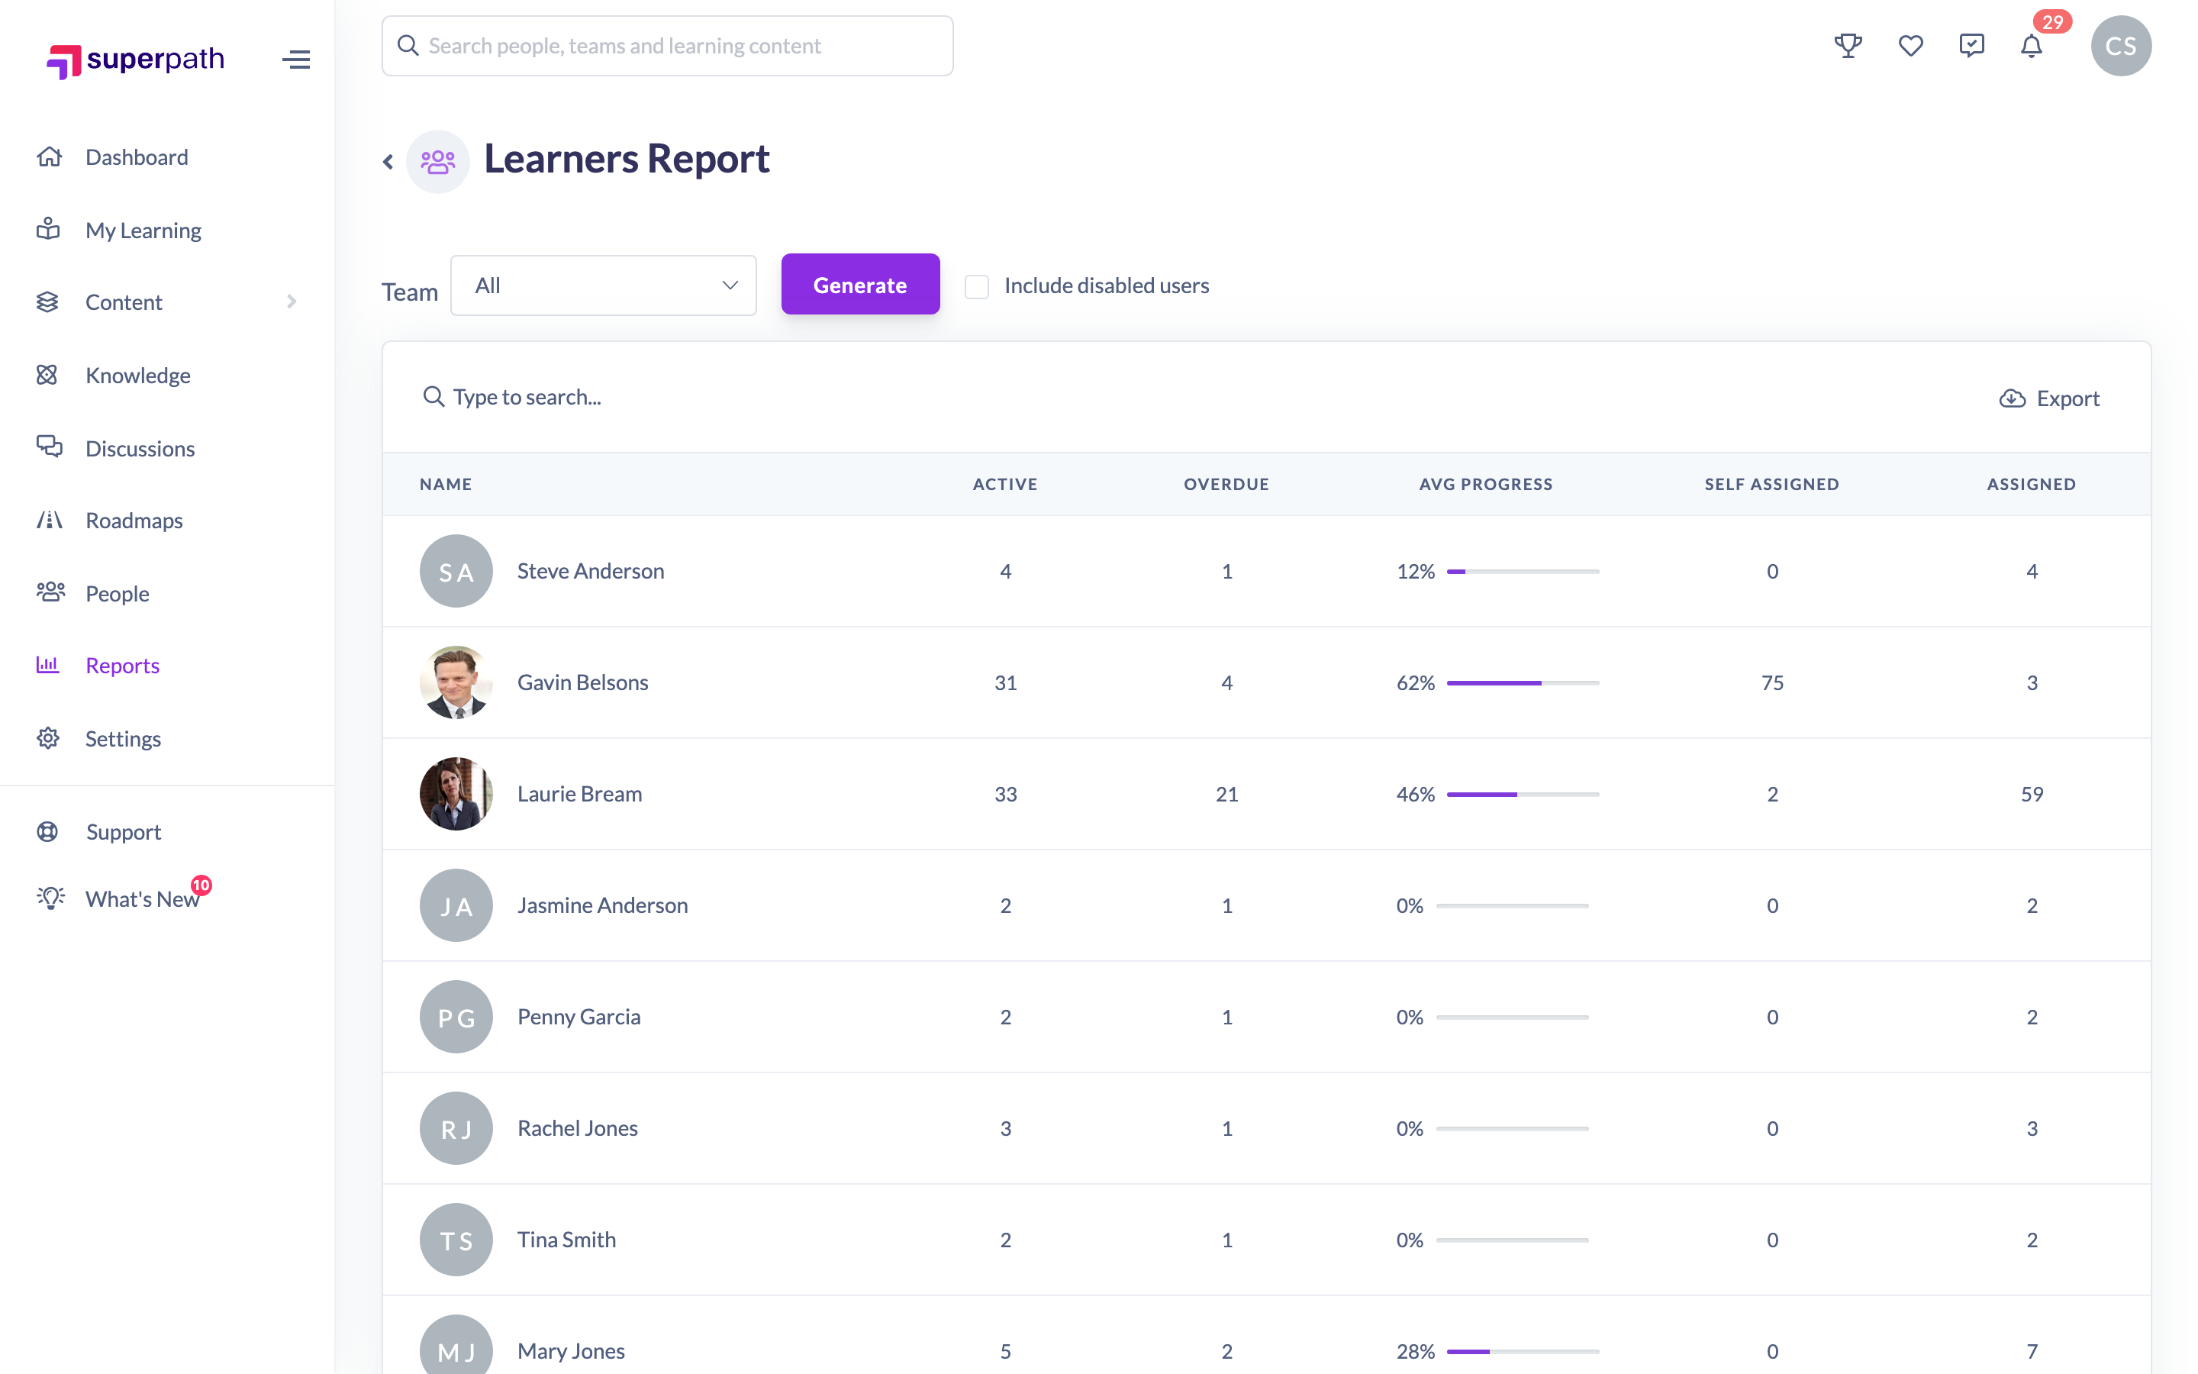Open the feedback checkmark chat icon
Viewport: 2198px width, 1374px height.
click(x=1972, y=46)
